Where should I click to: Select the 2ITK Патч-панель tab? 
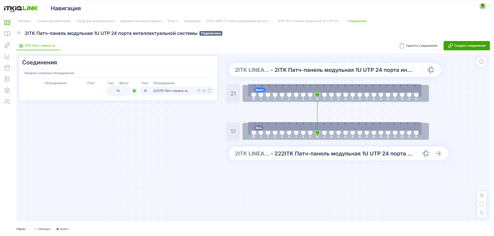(x=38, y=46)
